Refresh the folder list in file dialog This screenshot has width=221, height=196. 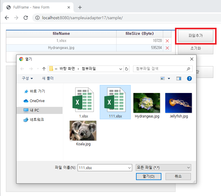pos(127,69)
